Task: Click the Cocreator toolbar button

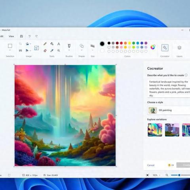Action: 165,47
